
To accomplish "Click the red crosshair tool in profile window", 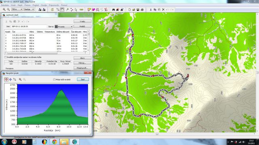I will coord(6,79).
